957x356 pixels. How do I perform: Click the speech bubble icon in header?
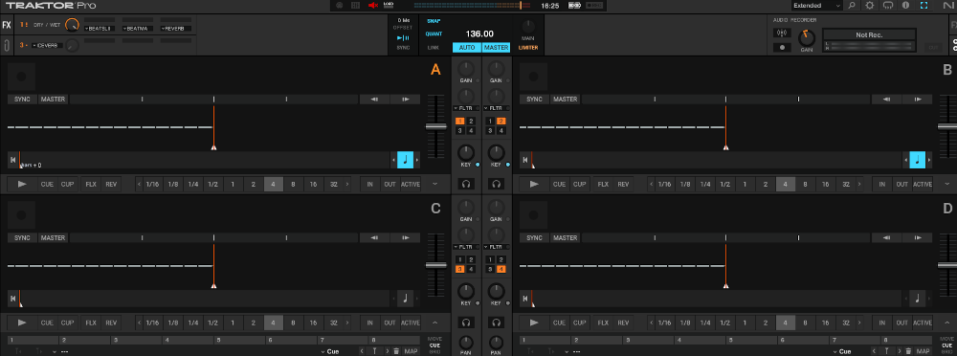(887, 6)
